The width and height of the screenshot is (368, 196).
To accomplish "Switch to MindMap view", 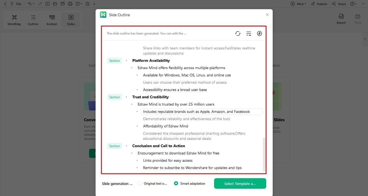I will tap(14, 20).
